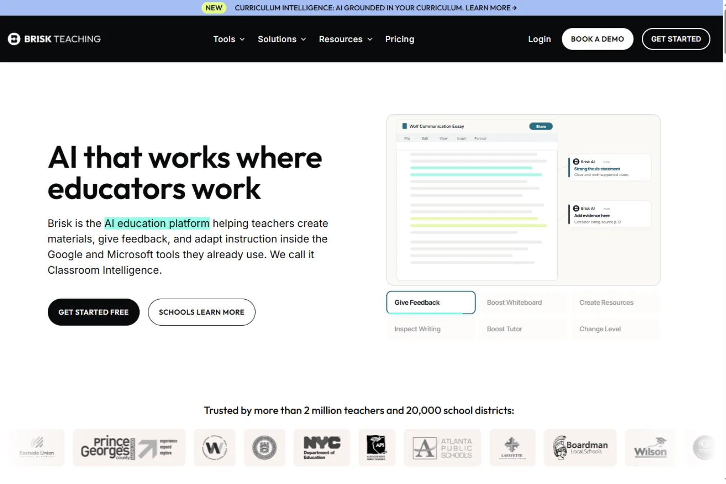The width and height of the screenshot is (726, 484).
Task: Select the Create Resources tab
Action: [x=606, y=302]
